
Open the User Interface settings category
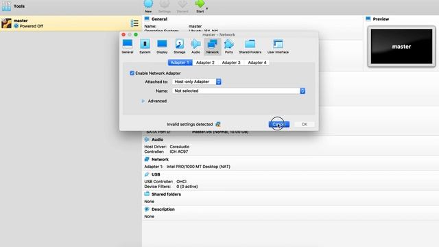click(278, 47)
